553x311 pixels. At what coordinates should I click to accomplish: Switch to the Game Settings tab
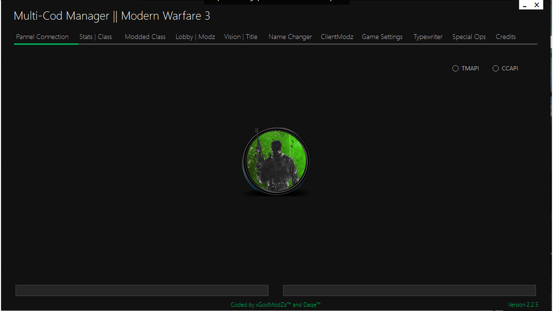coord(382,37)
